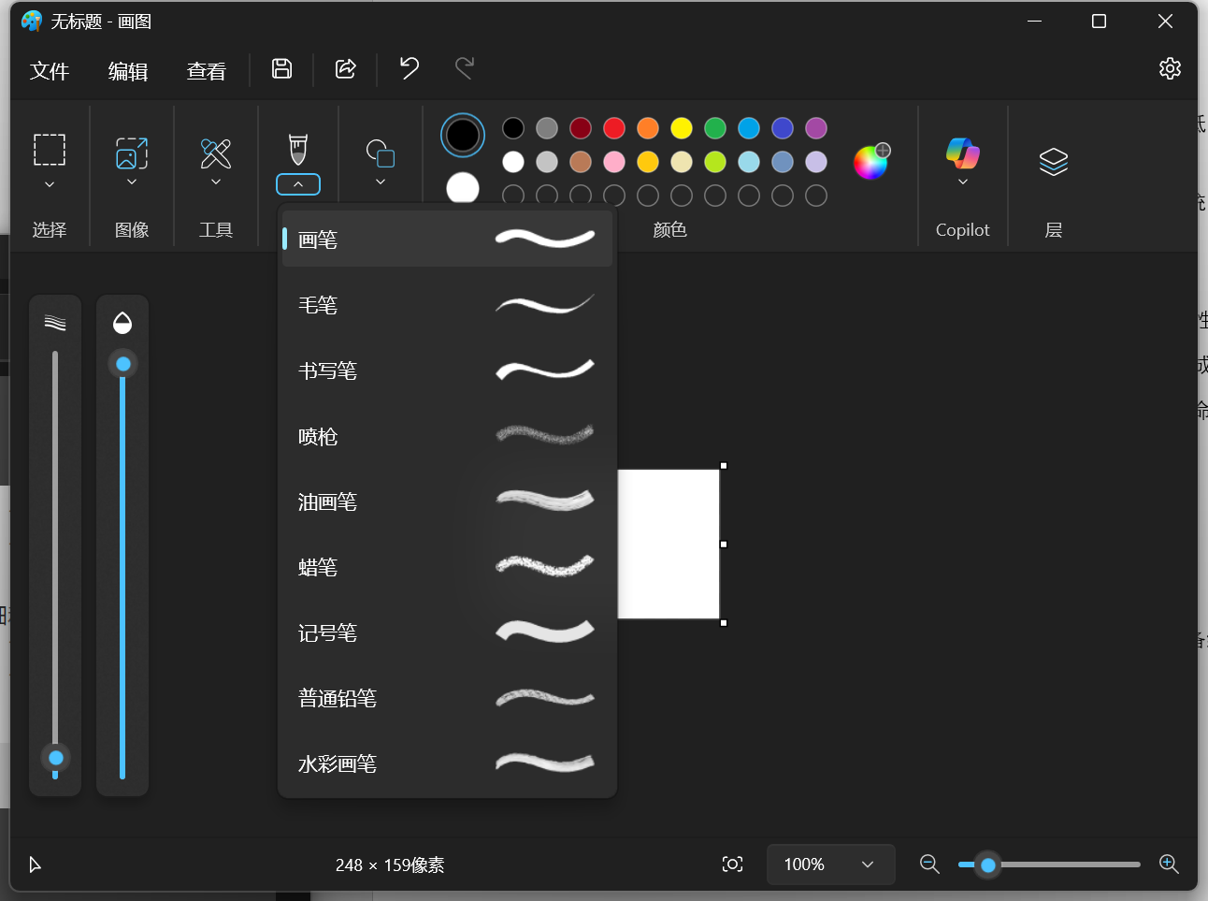Click the Share icon
Screen dimensions: 1208x901
345,68
